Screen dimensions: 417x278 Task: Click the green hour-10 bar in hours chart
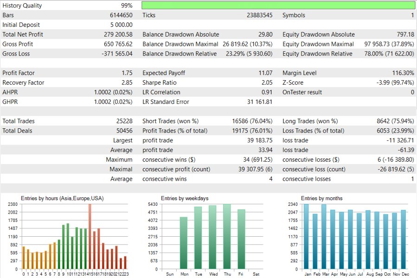pos(68,246)
